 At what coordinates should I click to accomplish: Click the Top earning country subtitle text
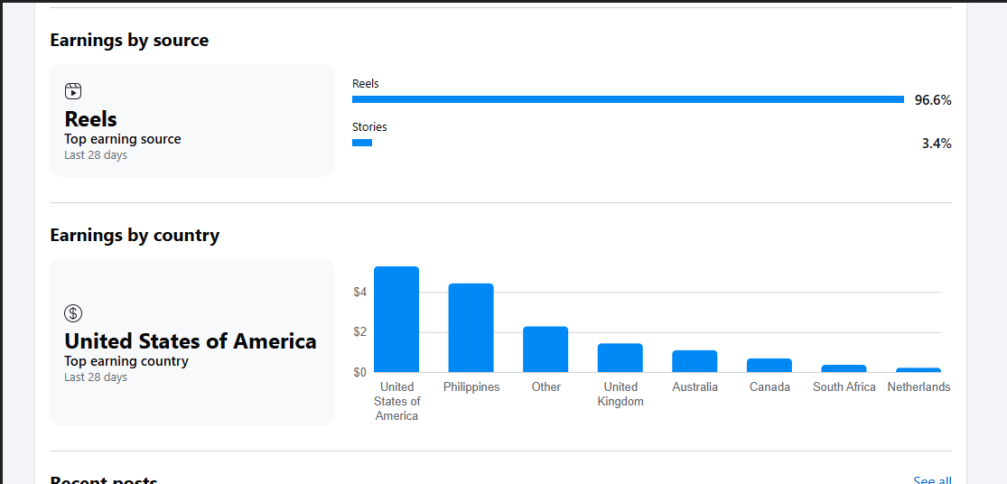(126, 361)
